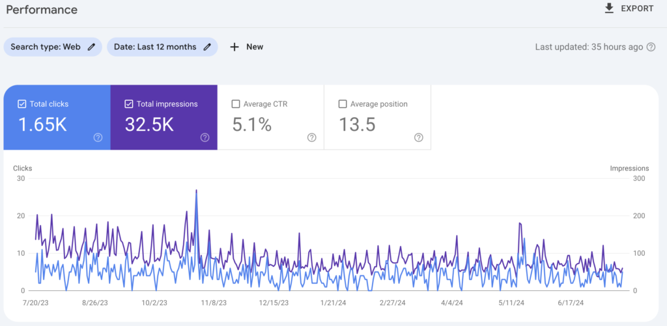Click the 12/15/23 date on chart axis

pos(274,303)
